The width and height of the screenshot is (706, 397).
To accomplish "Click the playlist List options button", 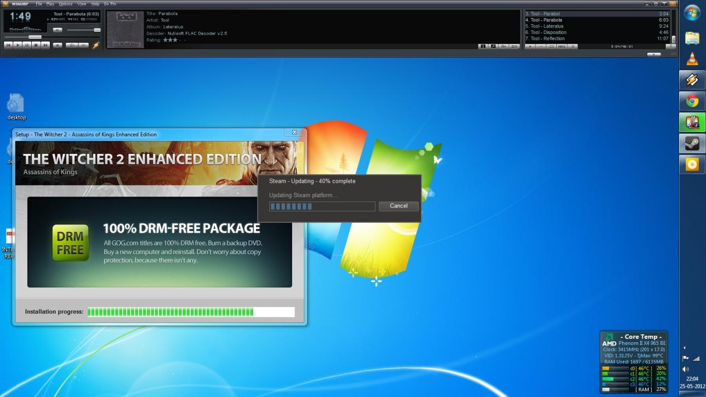I will coord(572,47).
